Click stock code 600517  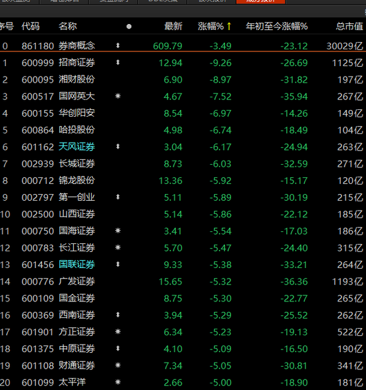click(38, 97)
